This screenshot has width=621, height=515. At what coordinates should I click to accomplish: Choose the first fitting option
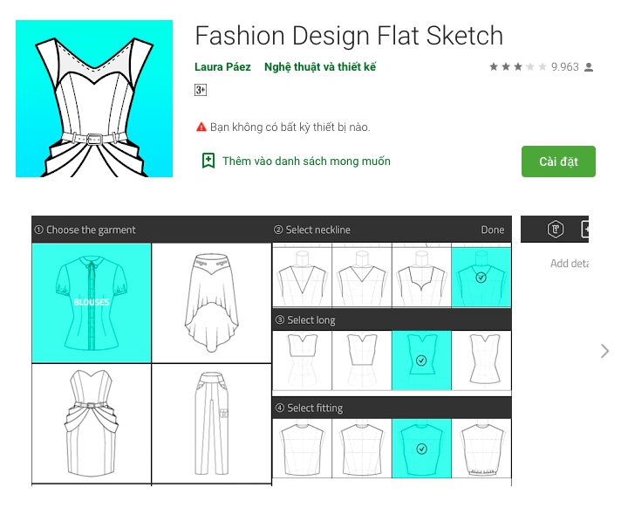click(302, 449)
